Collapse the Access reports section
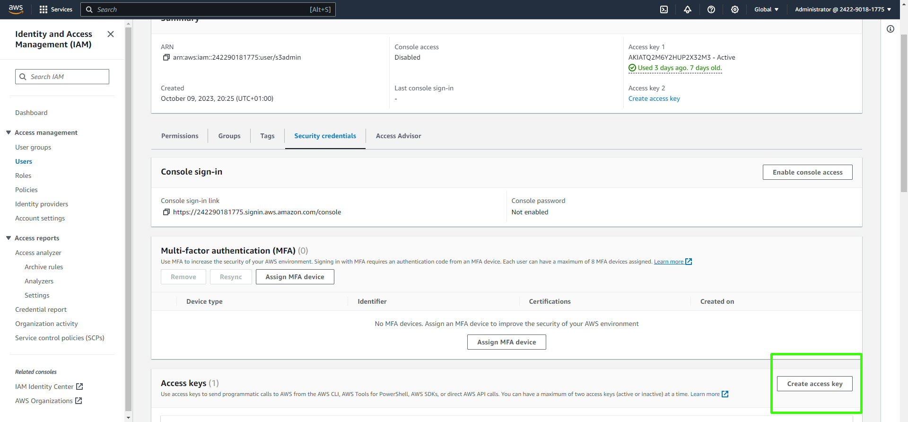 9,238
